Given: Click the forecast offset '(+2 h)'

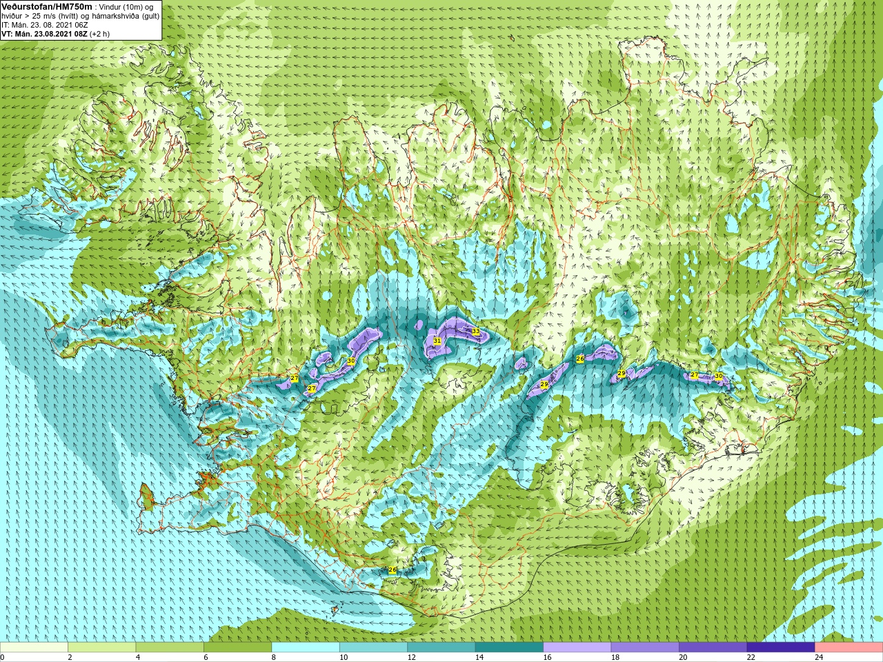Looking at the screenshot, I should [x=99, y=34].
